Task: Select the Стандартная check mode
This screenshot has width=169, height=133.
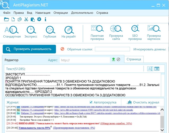Action: (x=12, y=32)
